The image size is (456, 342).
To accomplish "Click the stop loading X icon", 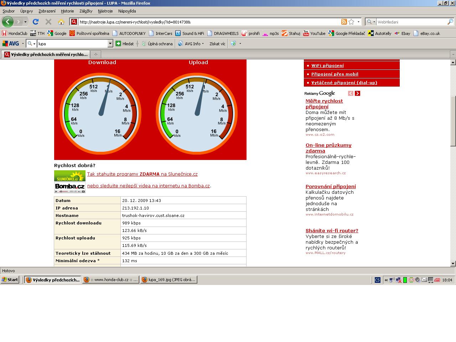I will 48,22.
